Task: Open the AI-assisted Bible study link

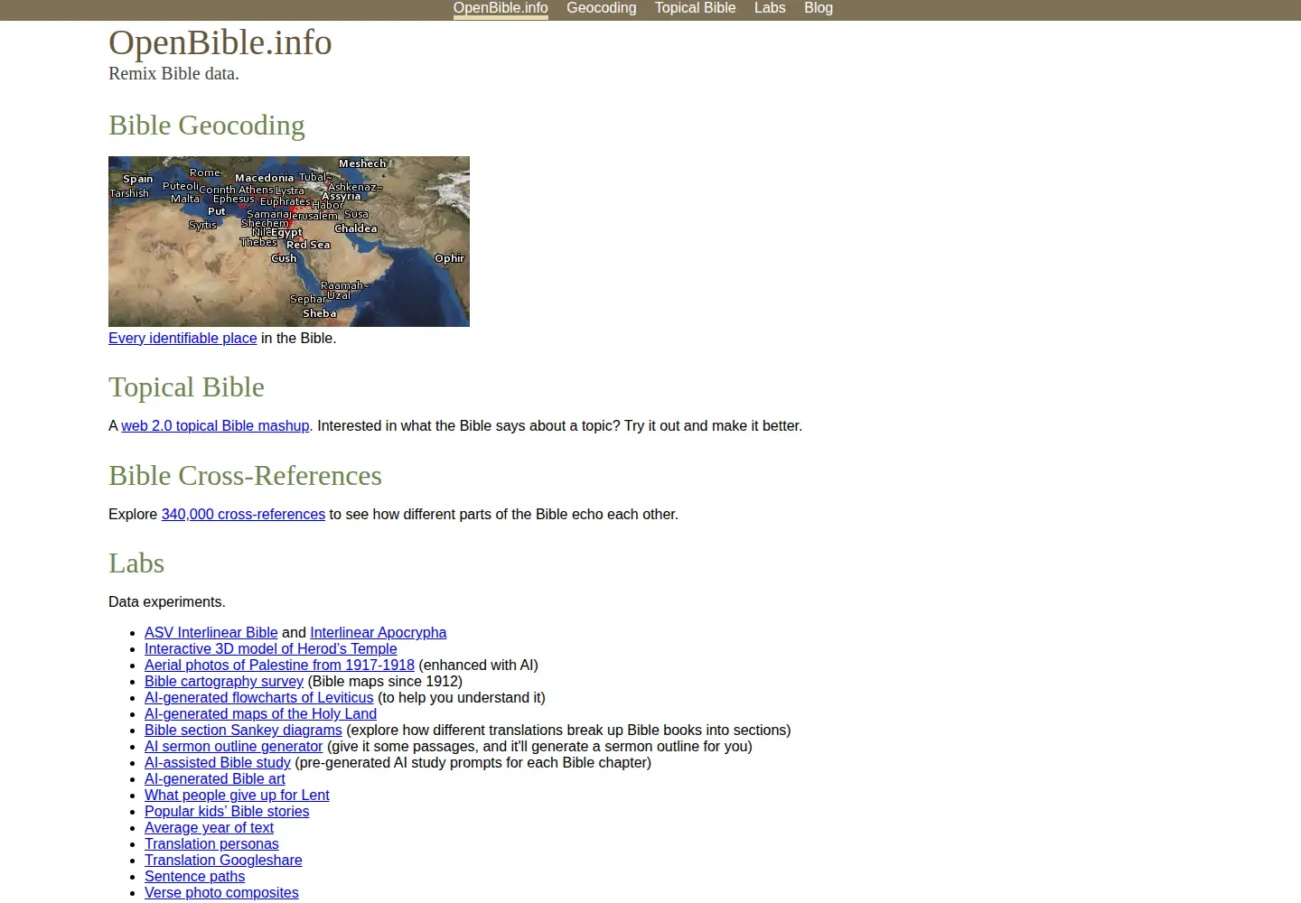Action: [218, 762]
